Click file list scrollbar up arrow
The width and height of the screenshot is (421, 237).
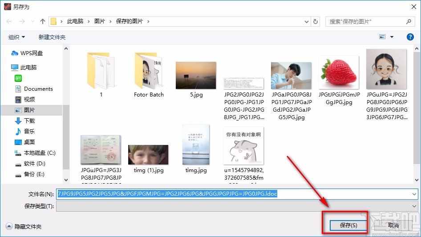coord(417,48)
